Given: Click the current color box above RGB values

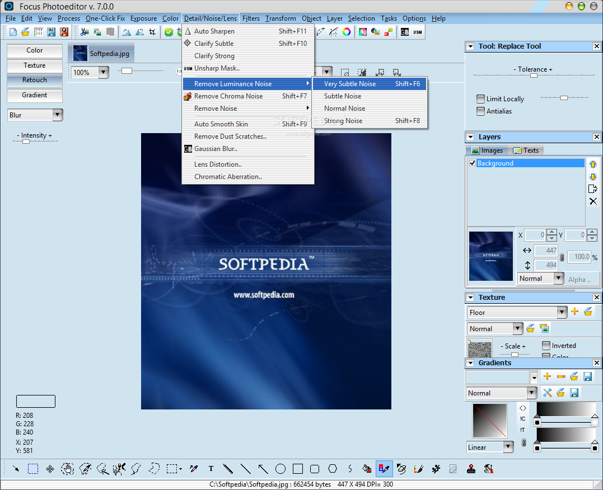Looking at the screenshot, I should [x=36, y=401].
